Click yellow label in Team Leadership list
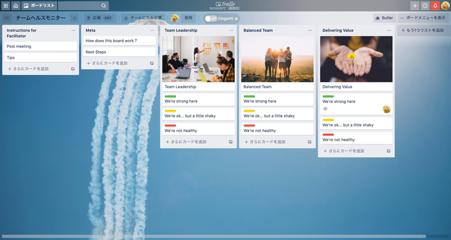Screen dimensions: 451x240 171,111
